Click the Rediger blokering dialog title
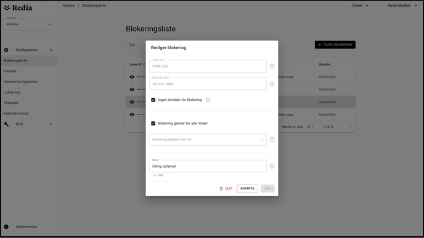 click(x=168, y=48)
